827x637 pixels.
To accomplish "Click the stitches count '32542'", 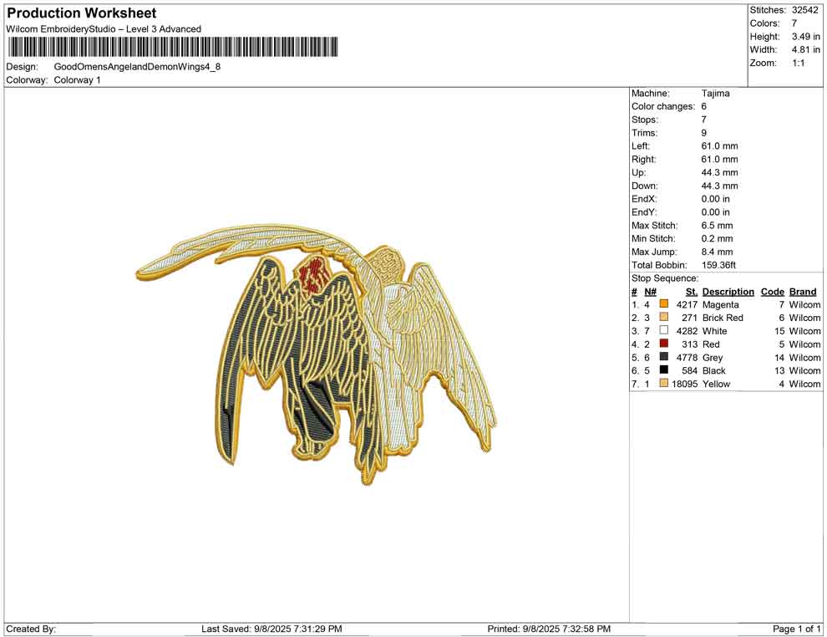I will [804, 10].
